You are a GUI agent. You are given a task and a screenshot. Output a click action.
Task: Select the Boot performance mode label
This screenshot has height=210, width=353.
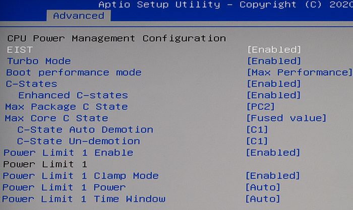coord(74,73)
